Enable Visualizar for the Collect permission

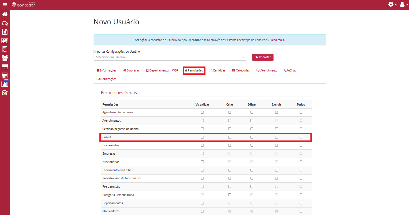[202, 137]
